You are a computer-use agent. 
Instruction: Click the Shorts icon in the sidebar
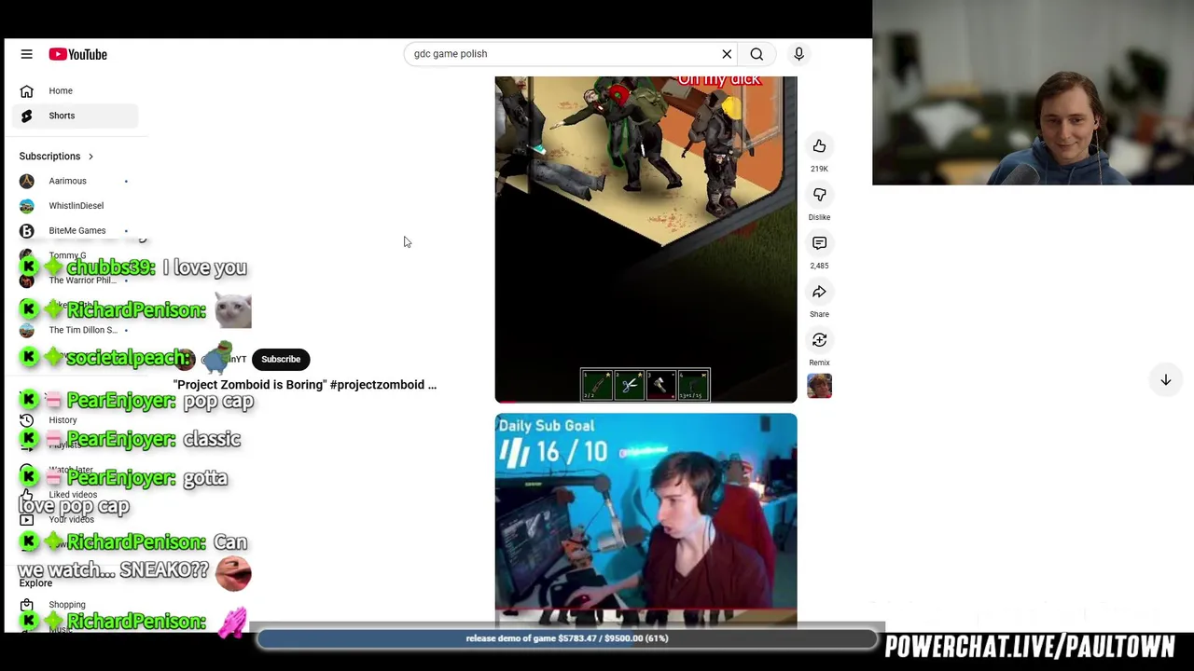tap(26, 116)
